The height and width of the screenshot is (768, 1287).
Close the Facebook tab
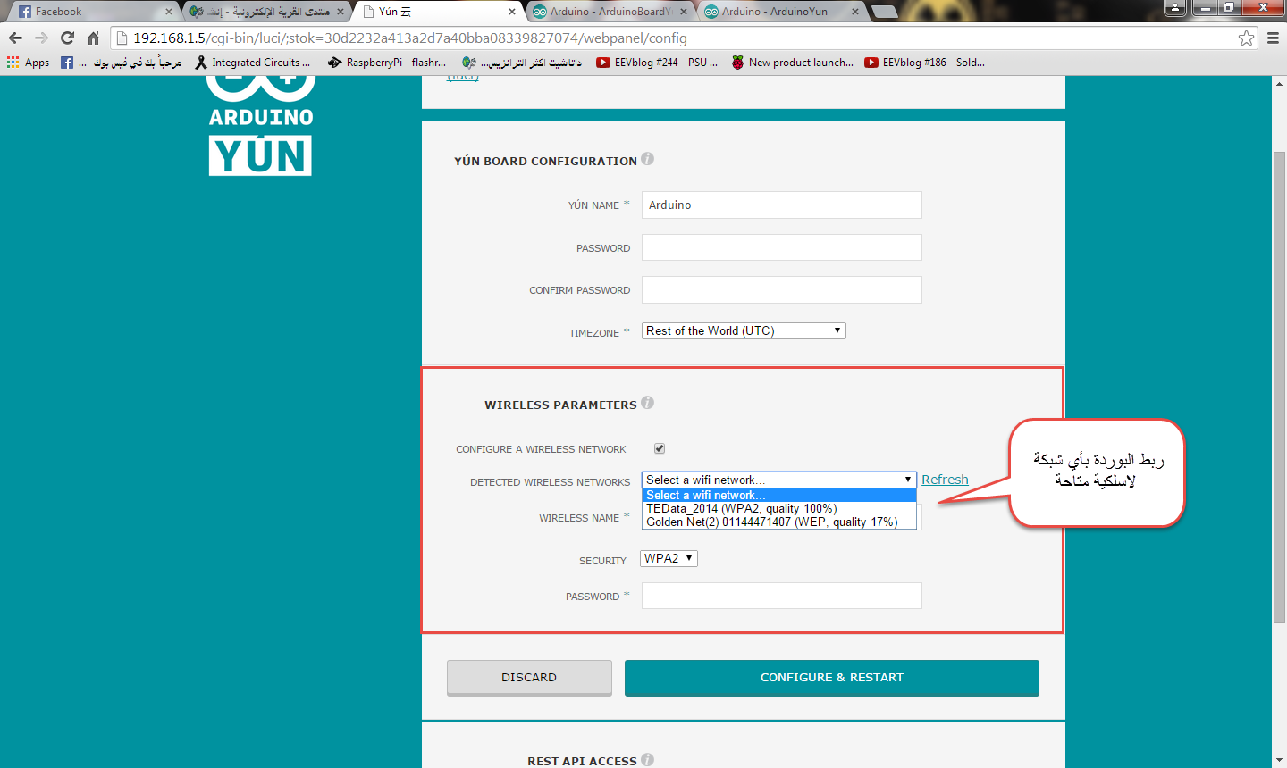pyautogui.click(x=168, y=12)
